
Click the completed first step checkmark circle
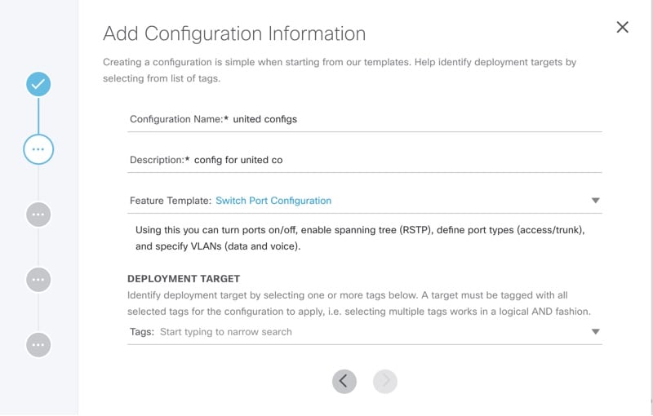[38, 84]
